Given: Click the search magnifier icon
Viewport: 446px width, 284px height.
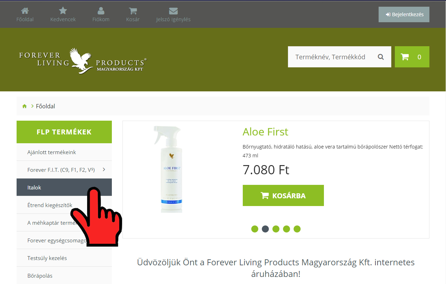Looking at the screenshot, I should 381,57.
